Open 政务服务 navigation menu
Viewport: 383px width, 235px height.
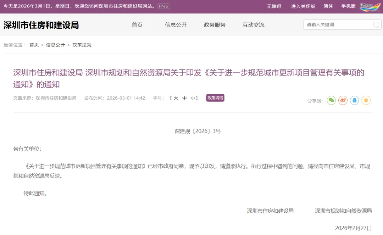pos(215,25)
